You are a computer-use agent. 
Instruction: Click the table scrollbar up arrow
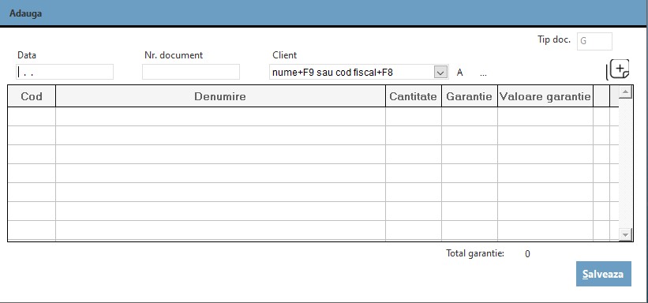pyautogui.click(x=625, y=92)
